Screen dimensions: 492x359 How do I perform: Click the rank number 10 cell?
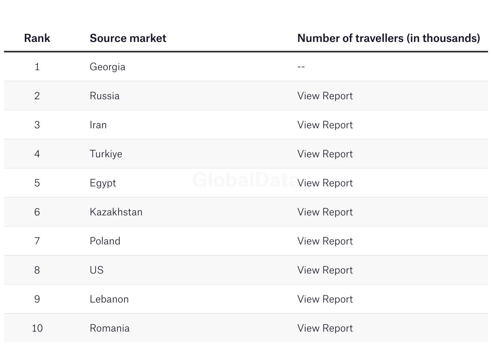pyautogui.click(x=37, y=328)
